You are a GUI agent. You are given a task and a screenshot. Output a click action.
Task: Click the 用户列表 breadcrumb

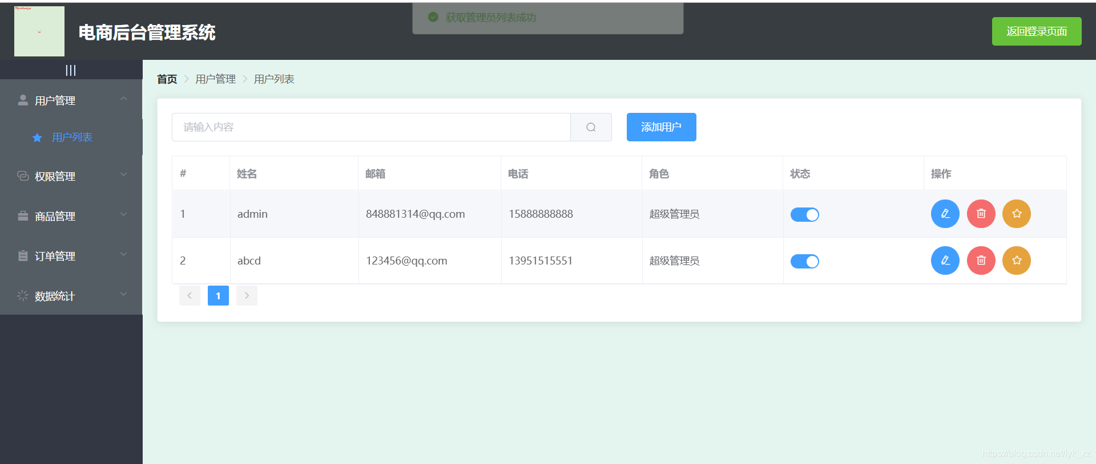(x=274, y=79)
